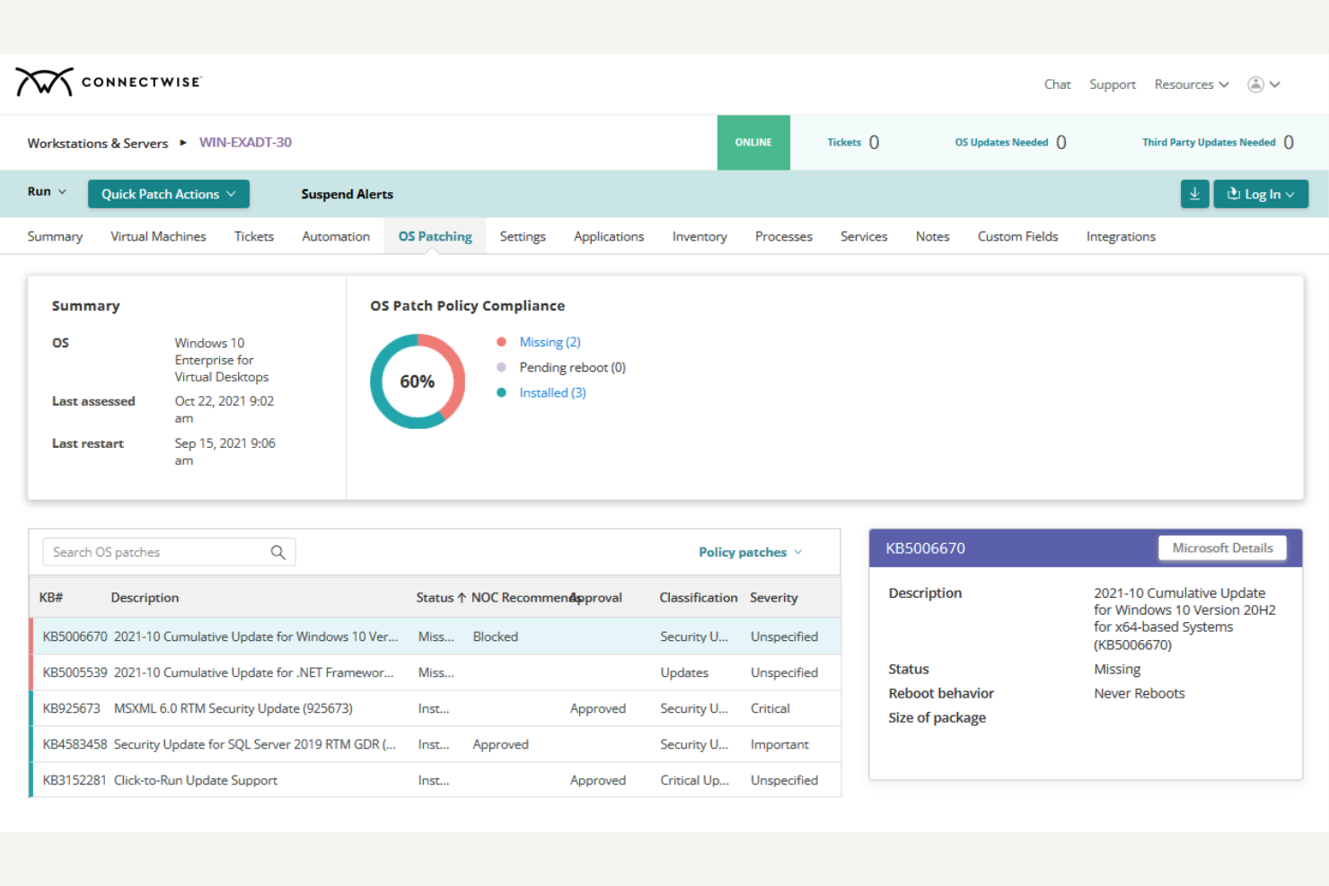This screenshot has height=886, width=1329.
Task: Click the download icon in the action bar
Action: (x=1194, y=194)
